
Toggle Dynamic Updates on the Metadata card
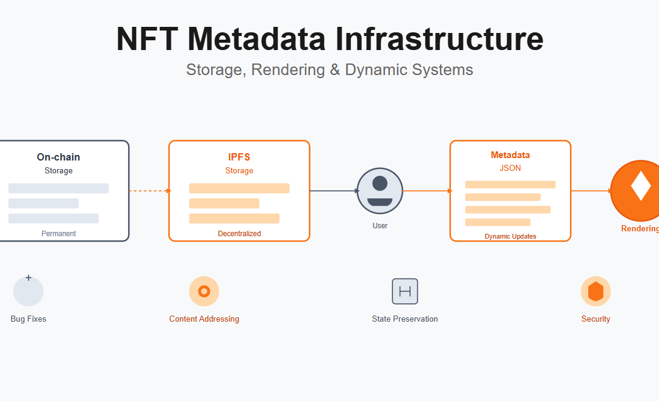(x=510, y=236)
